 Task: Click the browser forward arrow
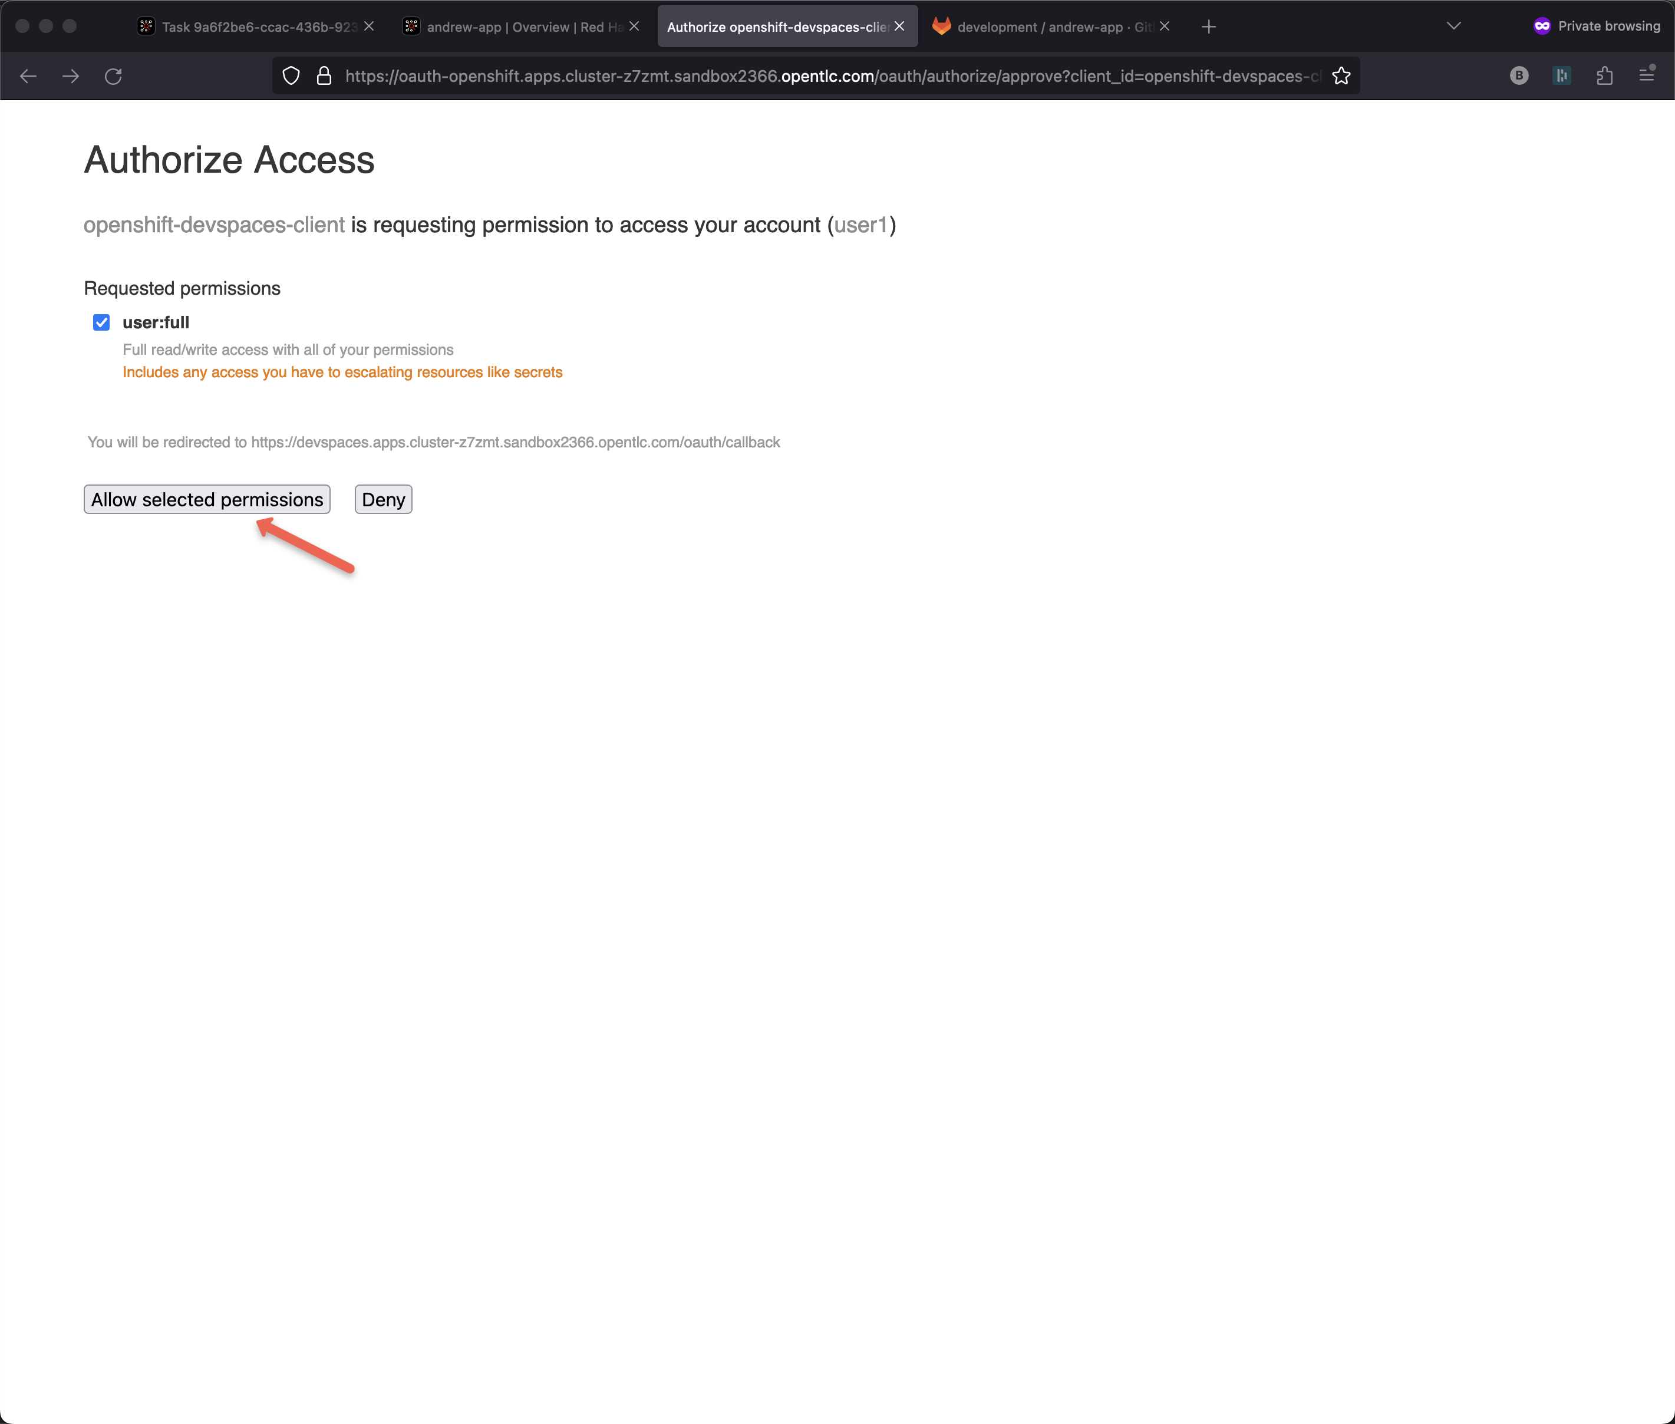pyautogui.click(x=71, y=76)
